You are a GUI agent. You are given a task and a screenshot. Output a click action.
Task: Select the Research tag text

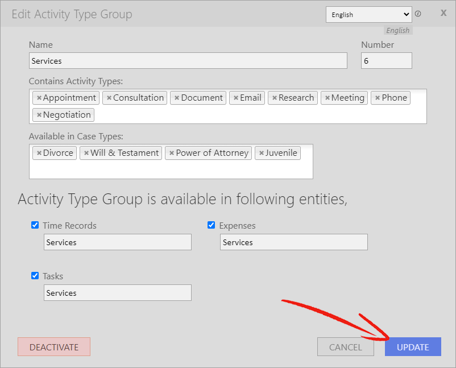click(x=296, y=98)
